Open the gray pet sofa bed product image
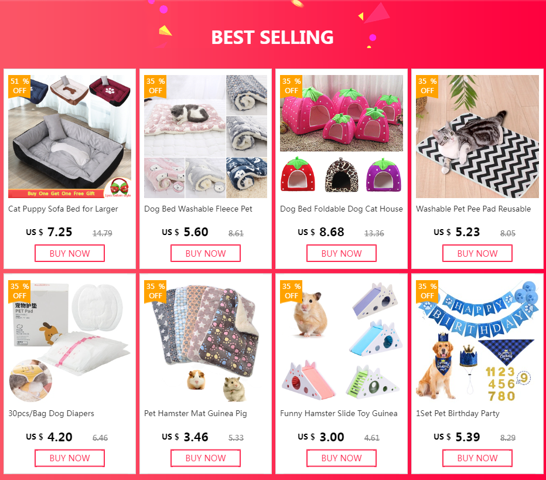 [70, 137]
